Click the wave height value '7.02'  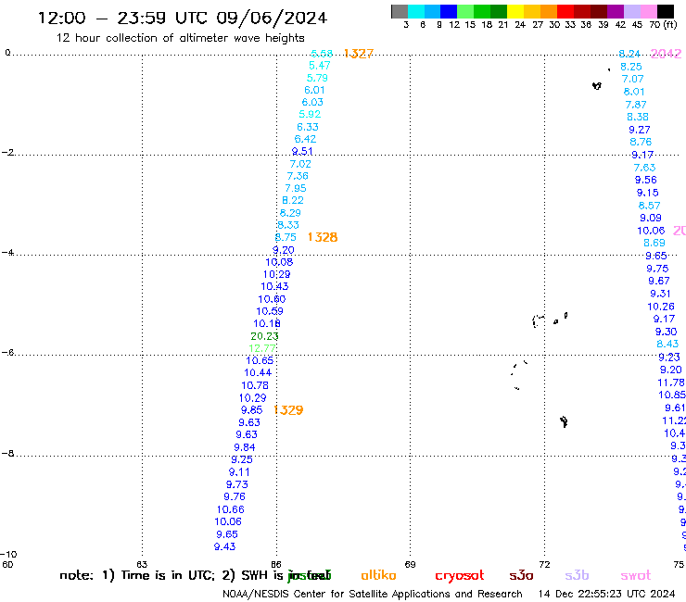tap(300, 164)
